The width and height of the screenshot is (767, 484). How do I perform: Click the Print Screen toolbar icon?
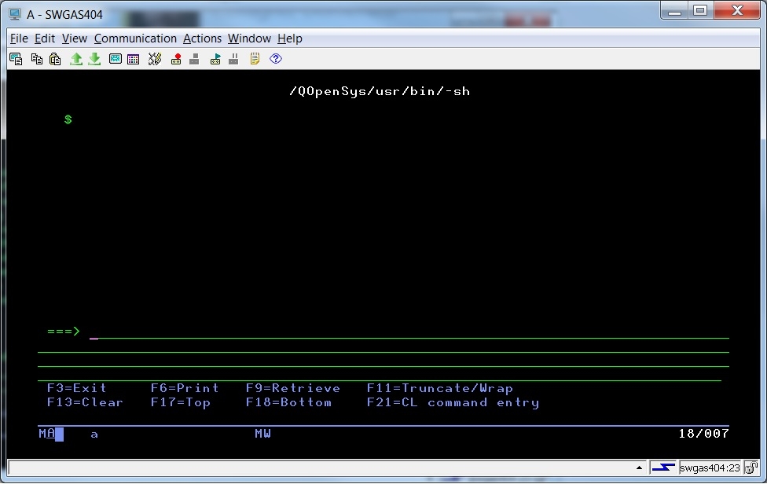[16, 59]
